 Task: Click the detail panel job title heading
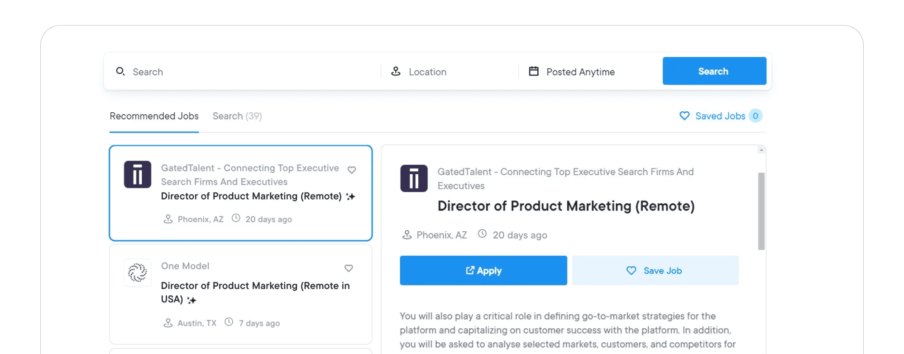click(x=566, y=206)
